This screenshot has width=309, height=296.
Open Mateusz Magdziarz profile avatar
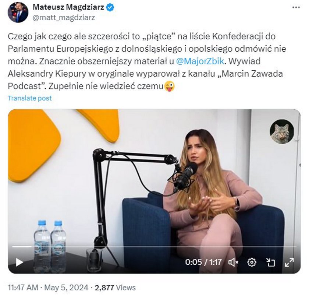pos(18,13)
